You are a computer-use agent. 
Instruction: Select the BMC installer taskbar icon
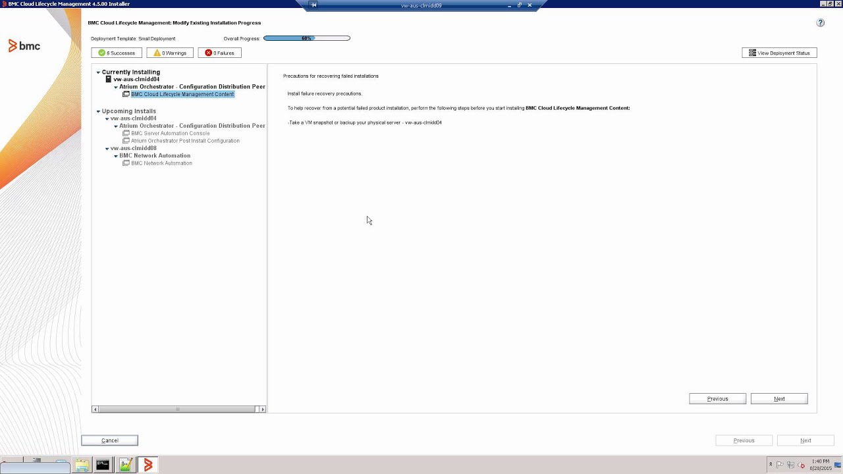[148, 465]
